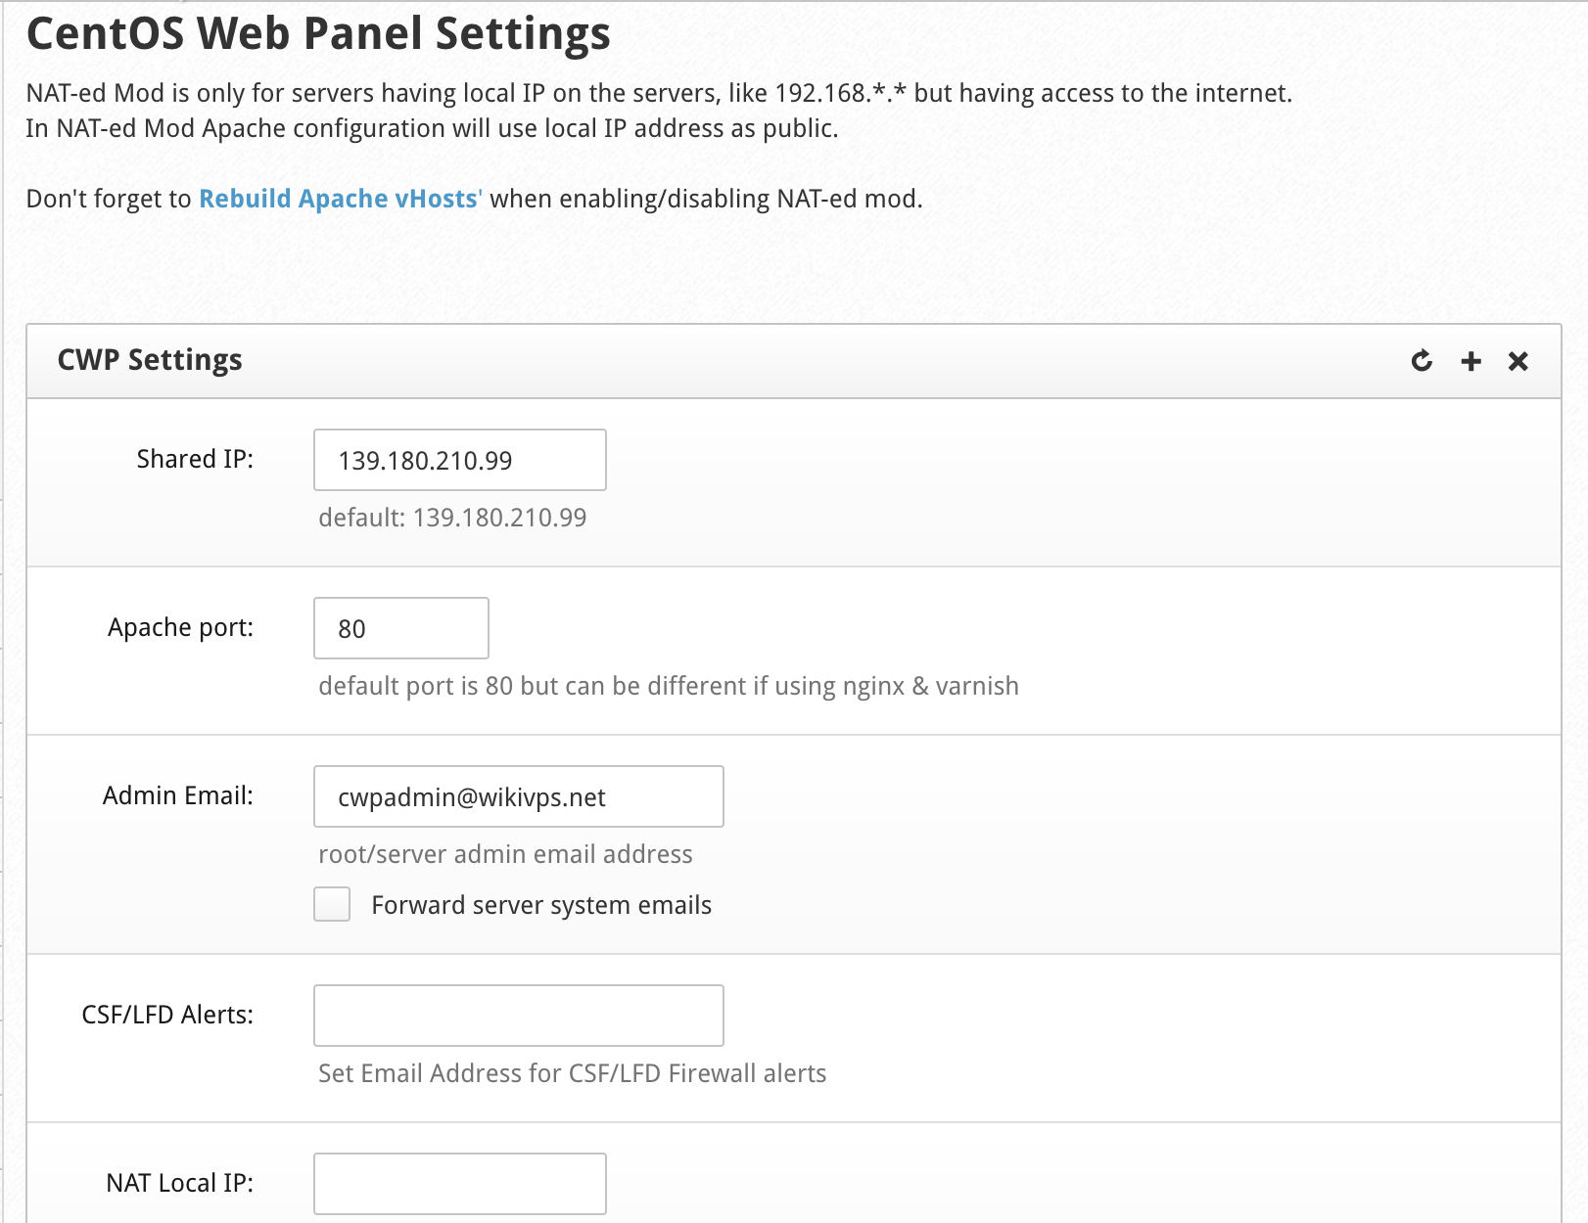Select the 'Shared IP:' label

[x=195, y=459]
